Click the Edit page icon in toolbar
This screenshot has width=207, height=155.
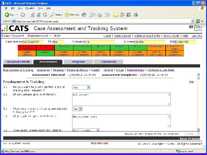coord(107,15)
